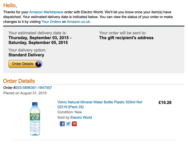Image resolution: width=188 pixels, height=144 pixels.
Task: Select the Placed on August 31, 2015 line
Action: point(25,93)
